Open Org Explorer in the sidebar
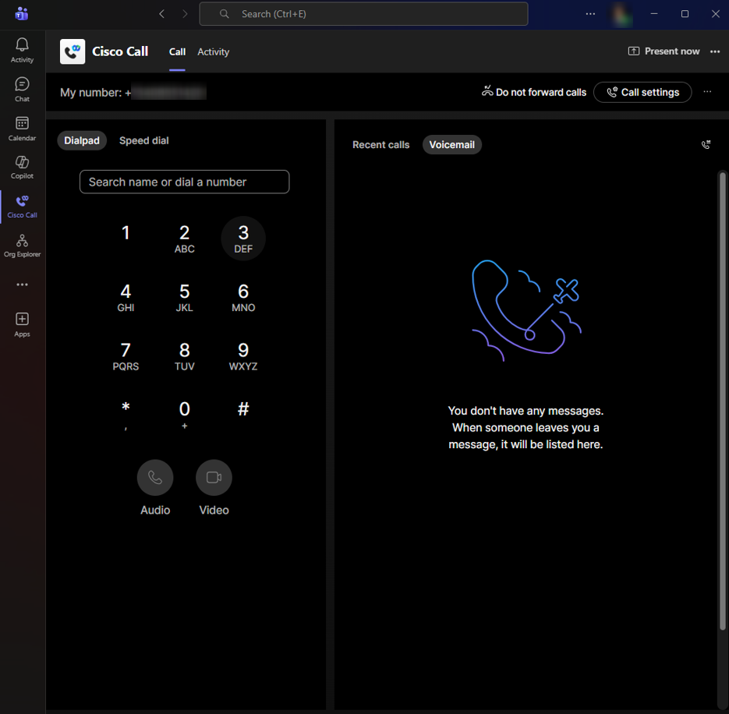 (x=22, y=246)
